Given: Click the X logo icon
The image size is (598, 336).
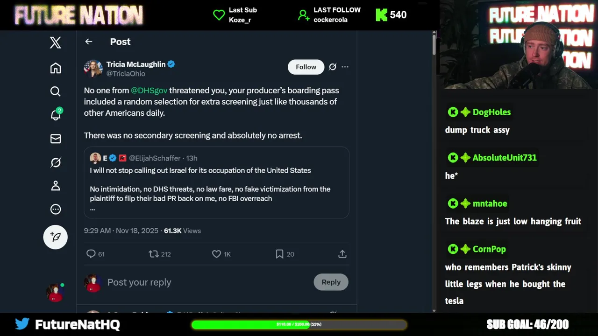Looking at the screenshot, I should [x=56, y=43].
